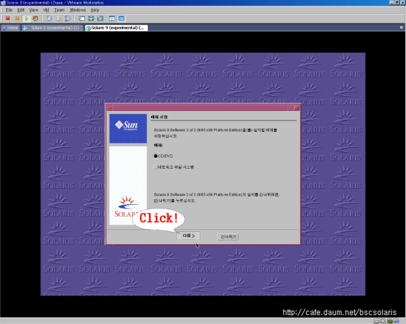Click the red Power Off toolbar icon
Image resolution: width=406 pixels, height=324 pixels.
point(8,18)
